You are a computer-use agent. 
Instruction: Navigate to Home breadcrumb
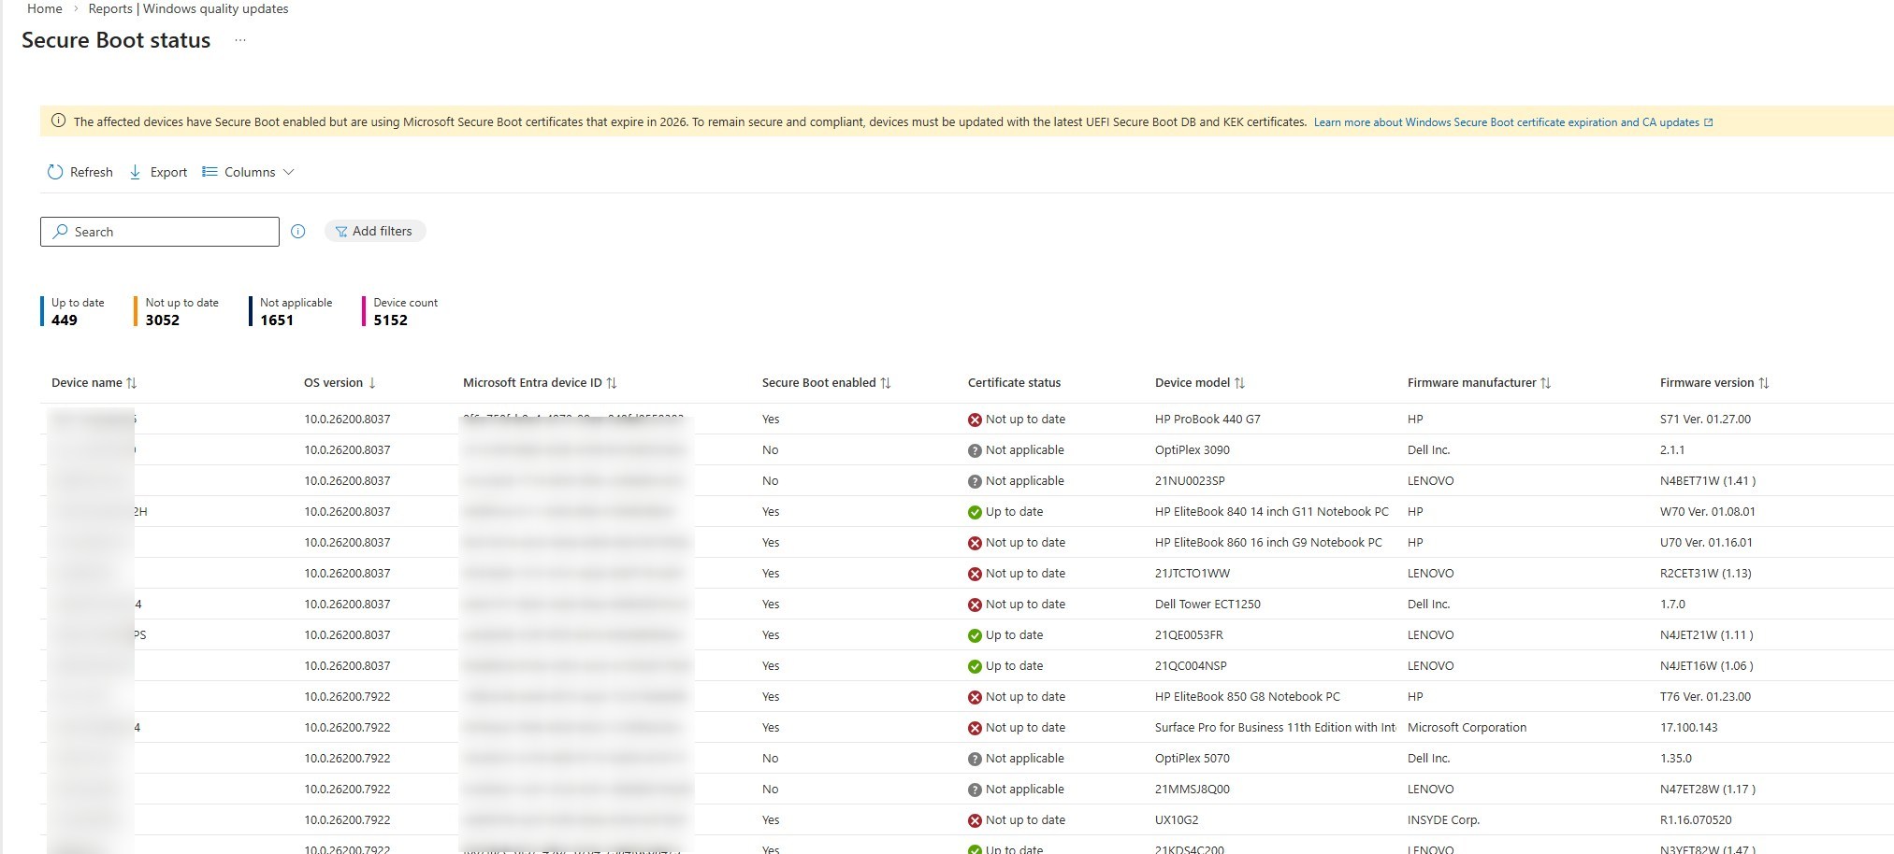click(43, 8)
